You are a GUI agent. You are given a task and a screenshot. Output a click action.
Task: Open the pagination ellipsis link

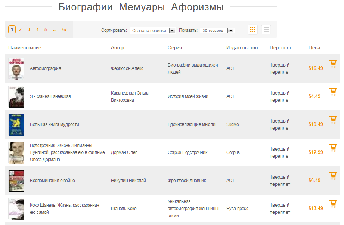pos(55,30)
